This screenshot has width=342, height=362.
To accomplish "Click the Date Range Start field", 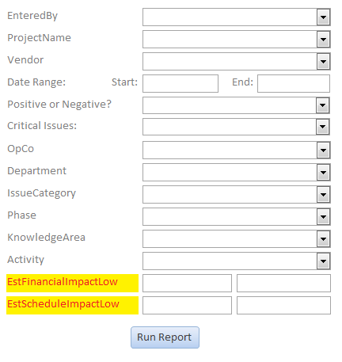I will [x=180, y=84].
